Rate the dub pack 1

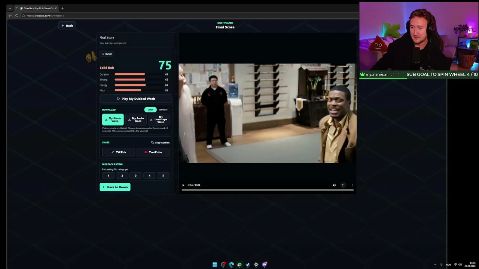click(x=109, y=176)
